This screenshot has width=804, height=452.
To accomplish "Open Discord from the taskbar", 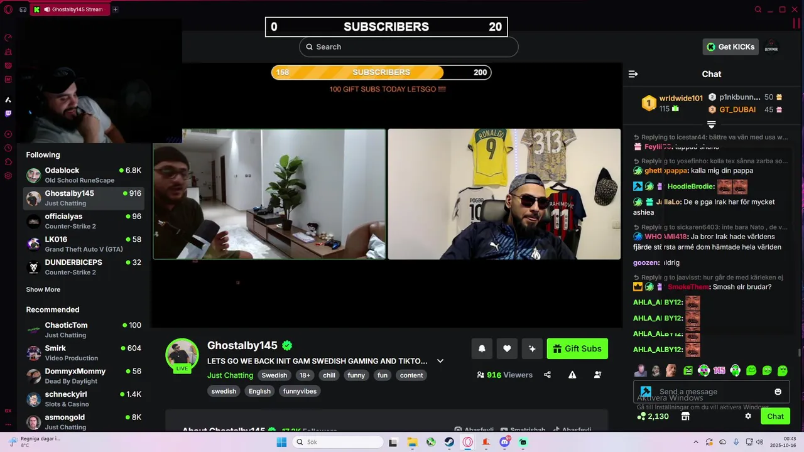I will 504,442.
